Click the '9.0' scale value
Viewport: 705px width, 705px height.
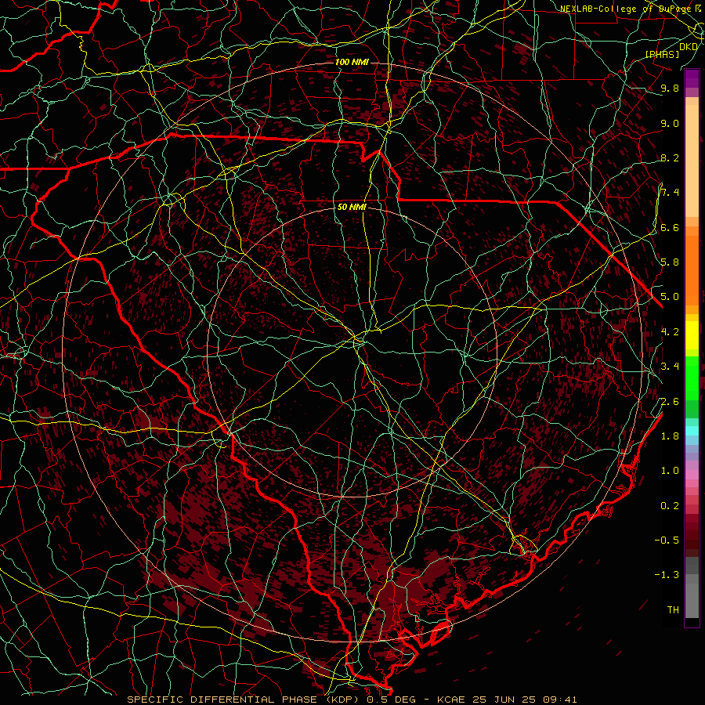coord(670,124)
